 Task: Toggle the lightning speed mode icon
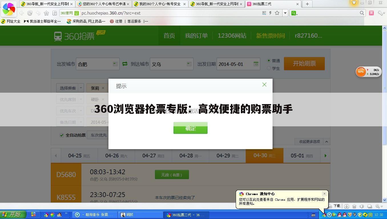point(270,13)
